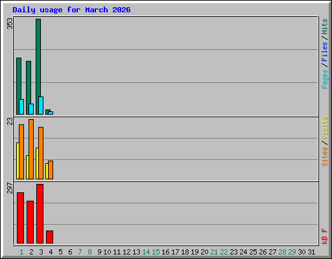
Task: Click green weekend day 7 label
Action: [x=80, y=252]
